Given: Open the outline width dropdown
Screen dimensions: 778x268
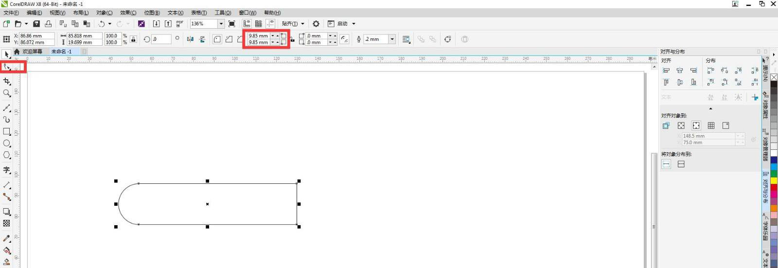Looking at the screenshot, I should [x=392, y=39].
